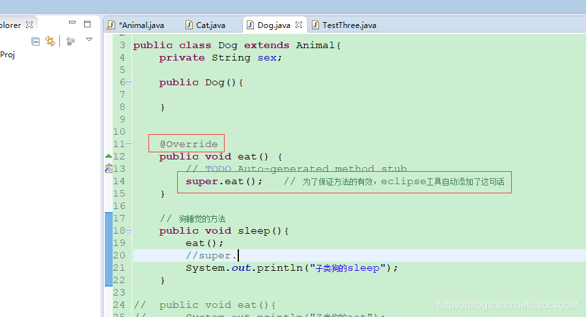The width and height of the screenshot is (586, 317).
Task: Click the '// 狗睡觉的方法' comment on line 17
Action: pos(193,219)
